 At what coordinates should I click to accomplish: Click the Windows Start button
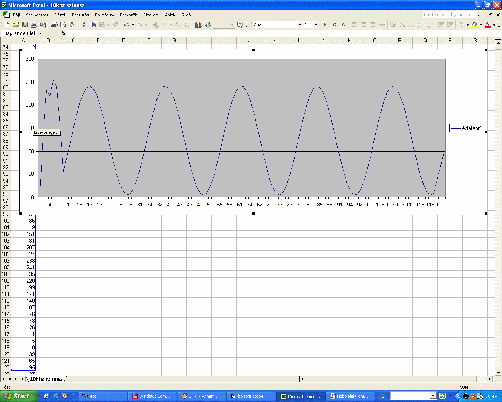tap(19, 396)
